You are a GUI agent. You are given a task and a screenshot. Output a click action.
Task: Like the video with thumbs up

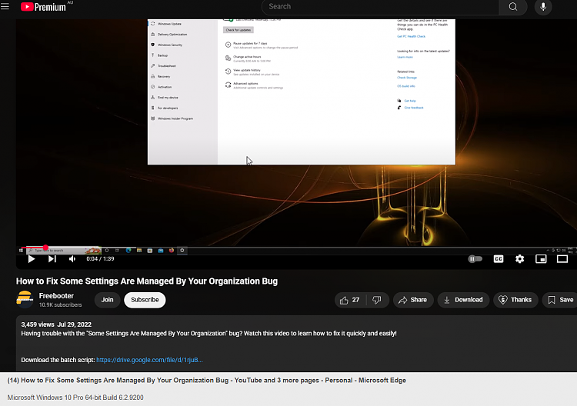[x=350, y=300]
